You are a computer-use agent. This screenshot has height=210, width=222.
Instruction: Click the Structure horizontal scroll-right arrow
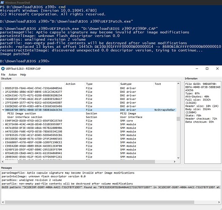tap(175, 162)
